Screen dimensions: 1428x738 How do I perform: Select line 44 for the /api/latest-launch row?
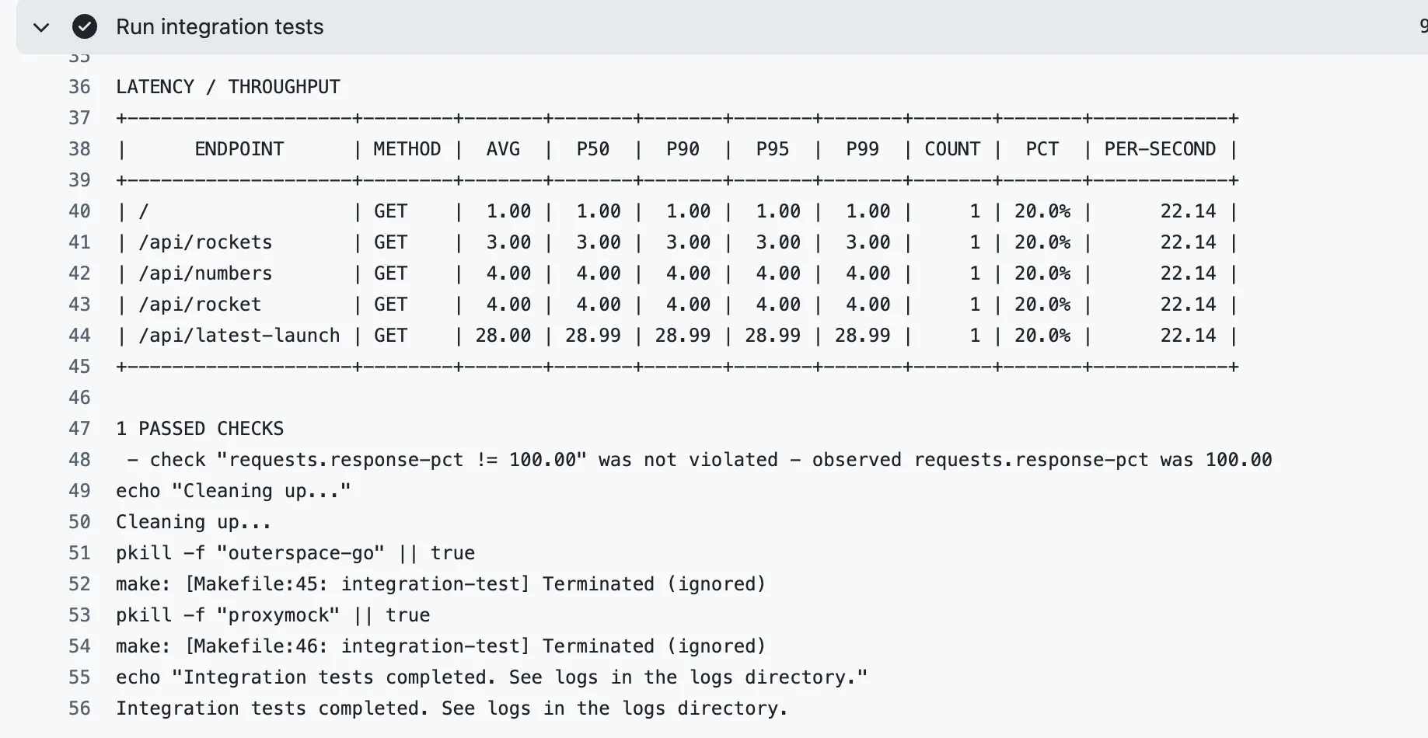tap(79, 335)
